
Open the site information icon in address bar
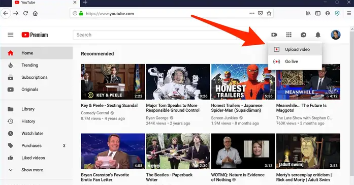[x=75, y=14]
